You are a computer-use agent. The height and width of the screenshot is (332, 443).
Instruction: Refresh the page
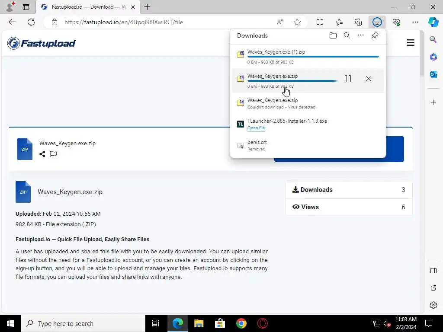coord(31,22)
